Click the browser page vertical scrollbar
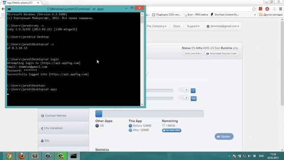The image size is (284, 160). (x=282, y=64)
